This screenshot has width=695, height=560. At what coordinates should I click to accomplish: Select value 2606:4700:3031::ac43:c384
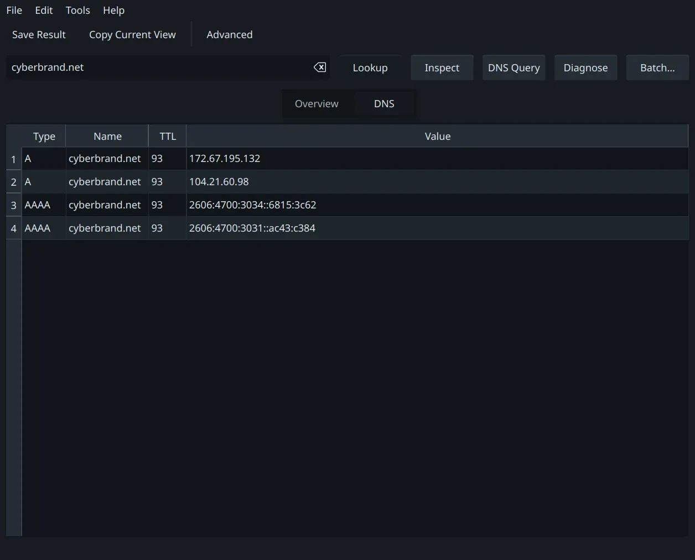pos(437,228)
